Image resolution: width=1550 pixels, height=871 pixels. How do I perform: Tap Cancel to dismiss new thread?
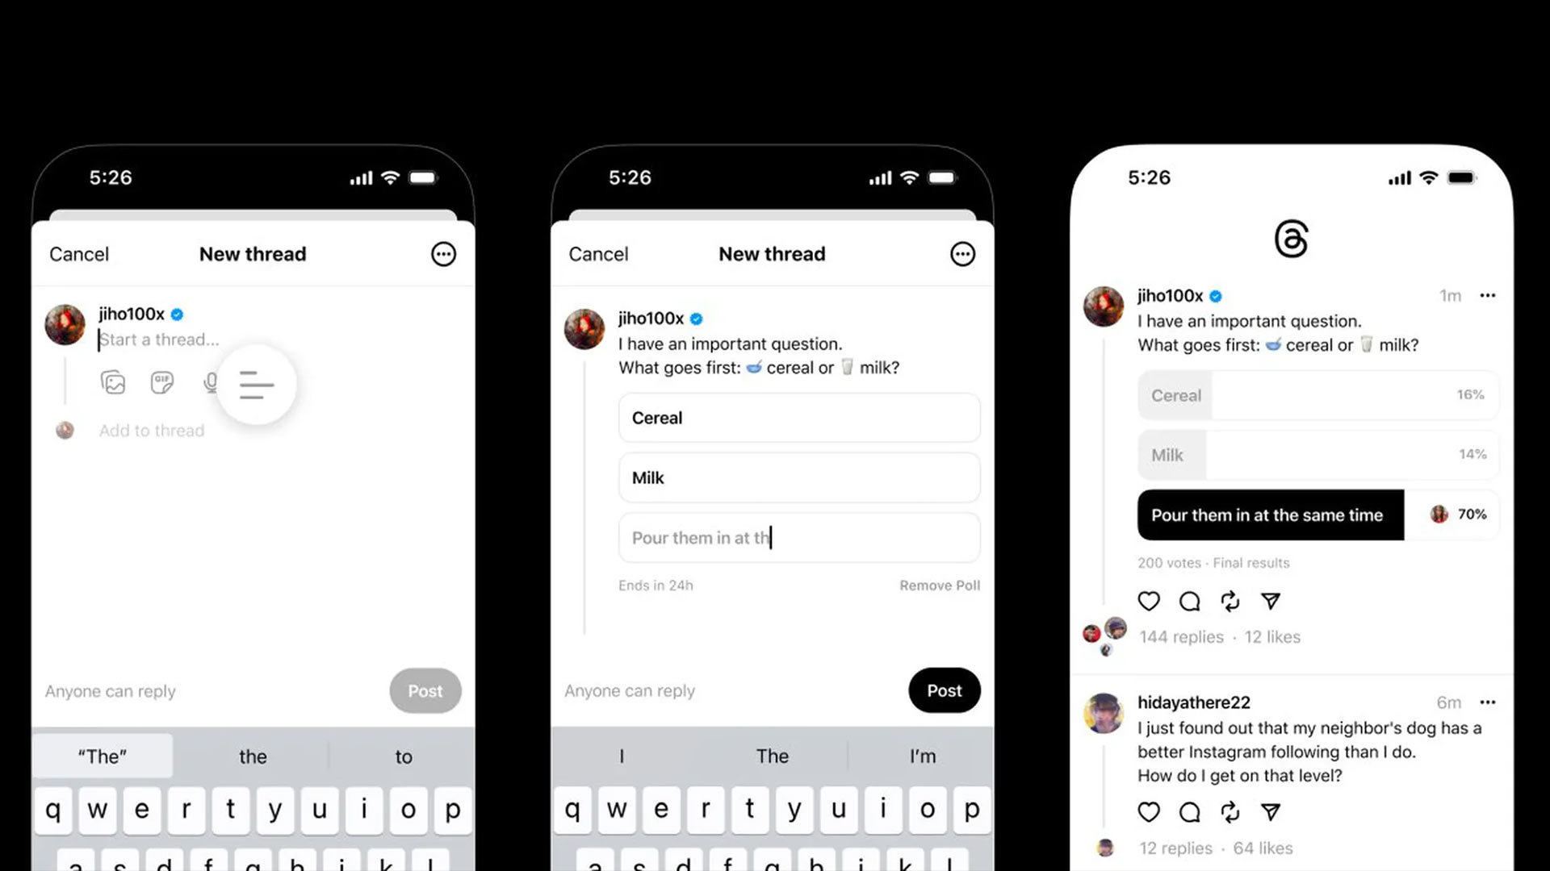click(77, 254)
